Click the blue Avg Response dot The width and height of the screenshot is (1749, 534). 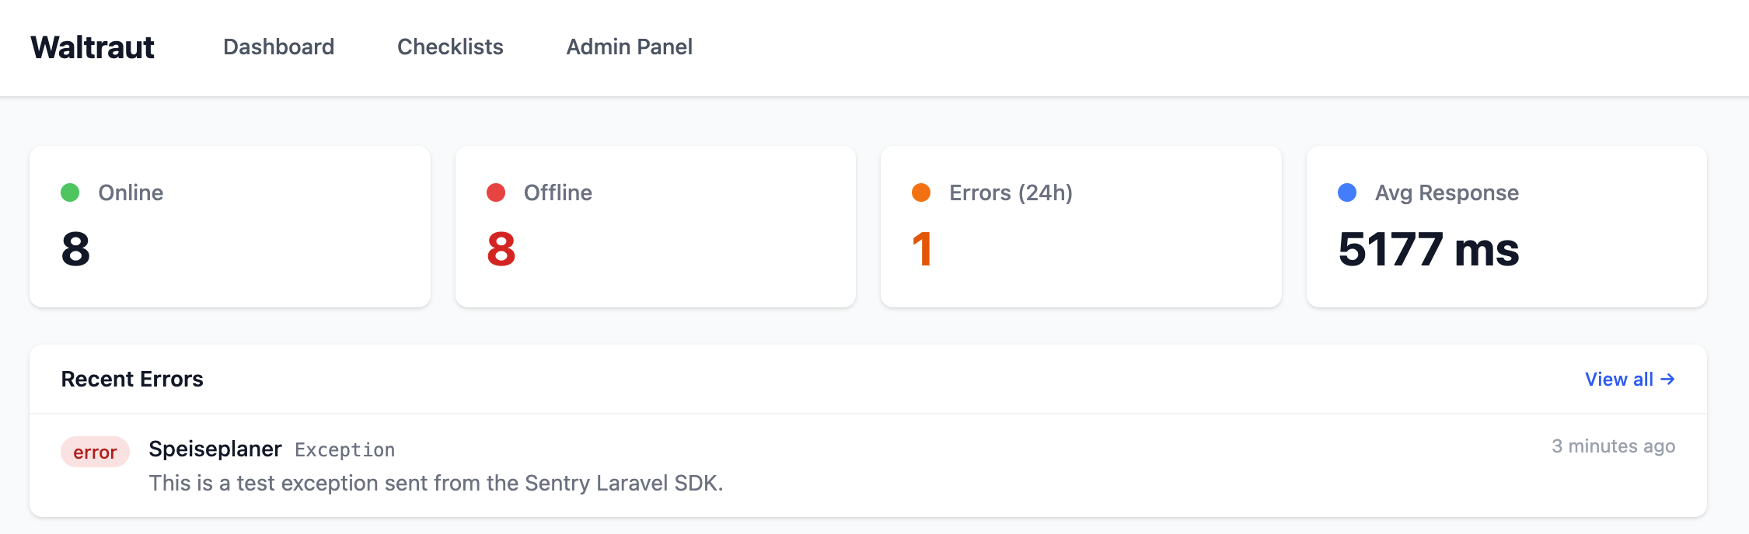click(x=1347, y=192)
